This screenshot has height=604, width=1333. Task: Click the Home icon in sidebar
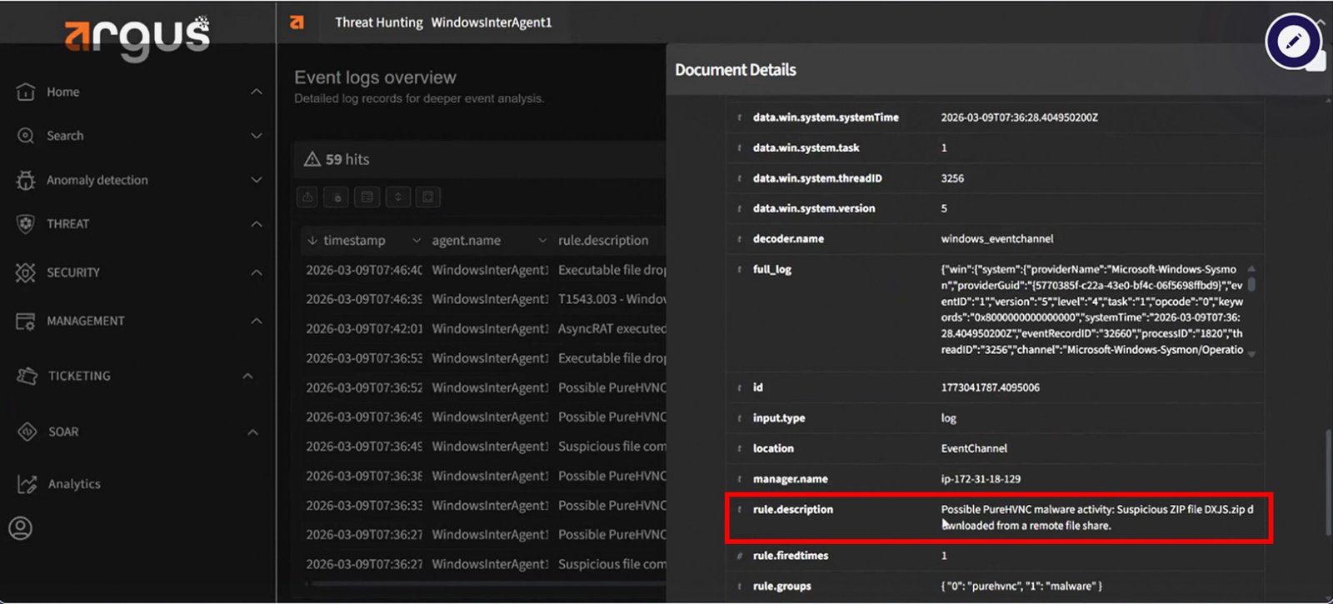[26, 92]
